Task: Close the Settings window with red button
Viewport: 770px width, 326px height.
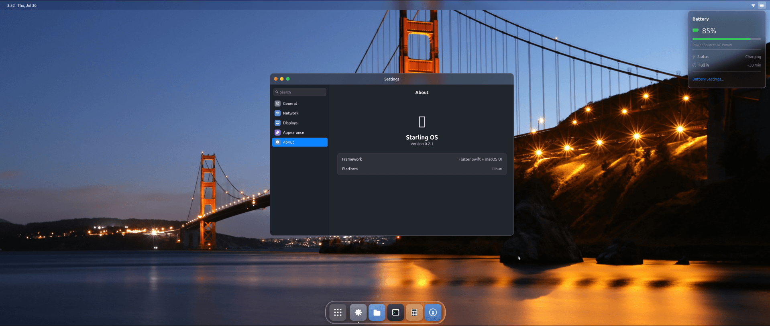Action: pyautogui.click(x=276, y=79)
